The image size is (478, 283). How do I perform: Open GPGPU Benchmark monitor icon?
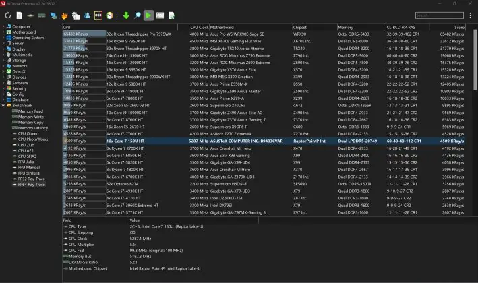[x=54, y=15]
